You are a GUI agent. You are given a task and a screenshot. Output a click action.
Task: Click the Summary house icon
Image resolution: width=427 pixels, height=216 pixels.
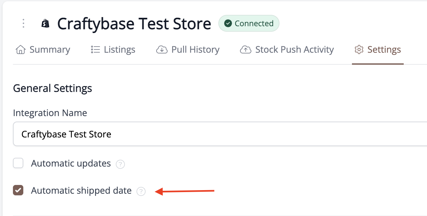point(20,50)
